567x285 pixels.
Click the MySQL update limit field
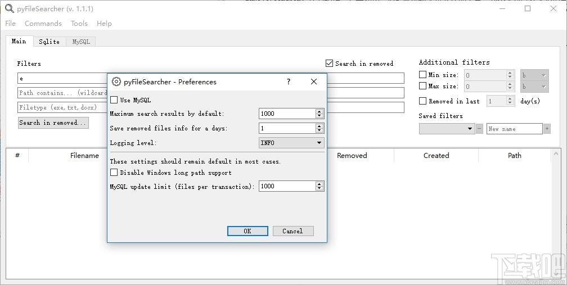click(x=287, y=186)
